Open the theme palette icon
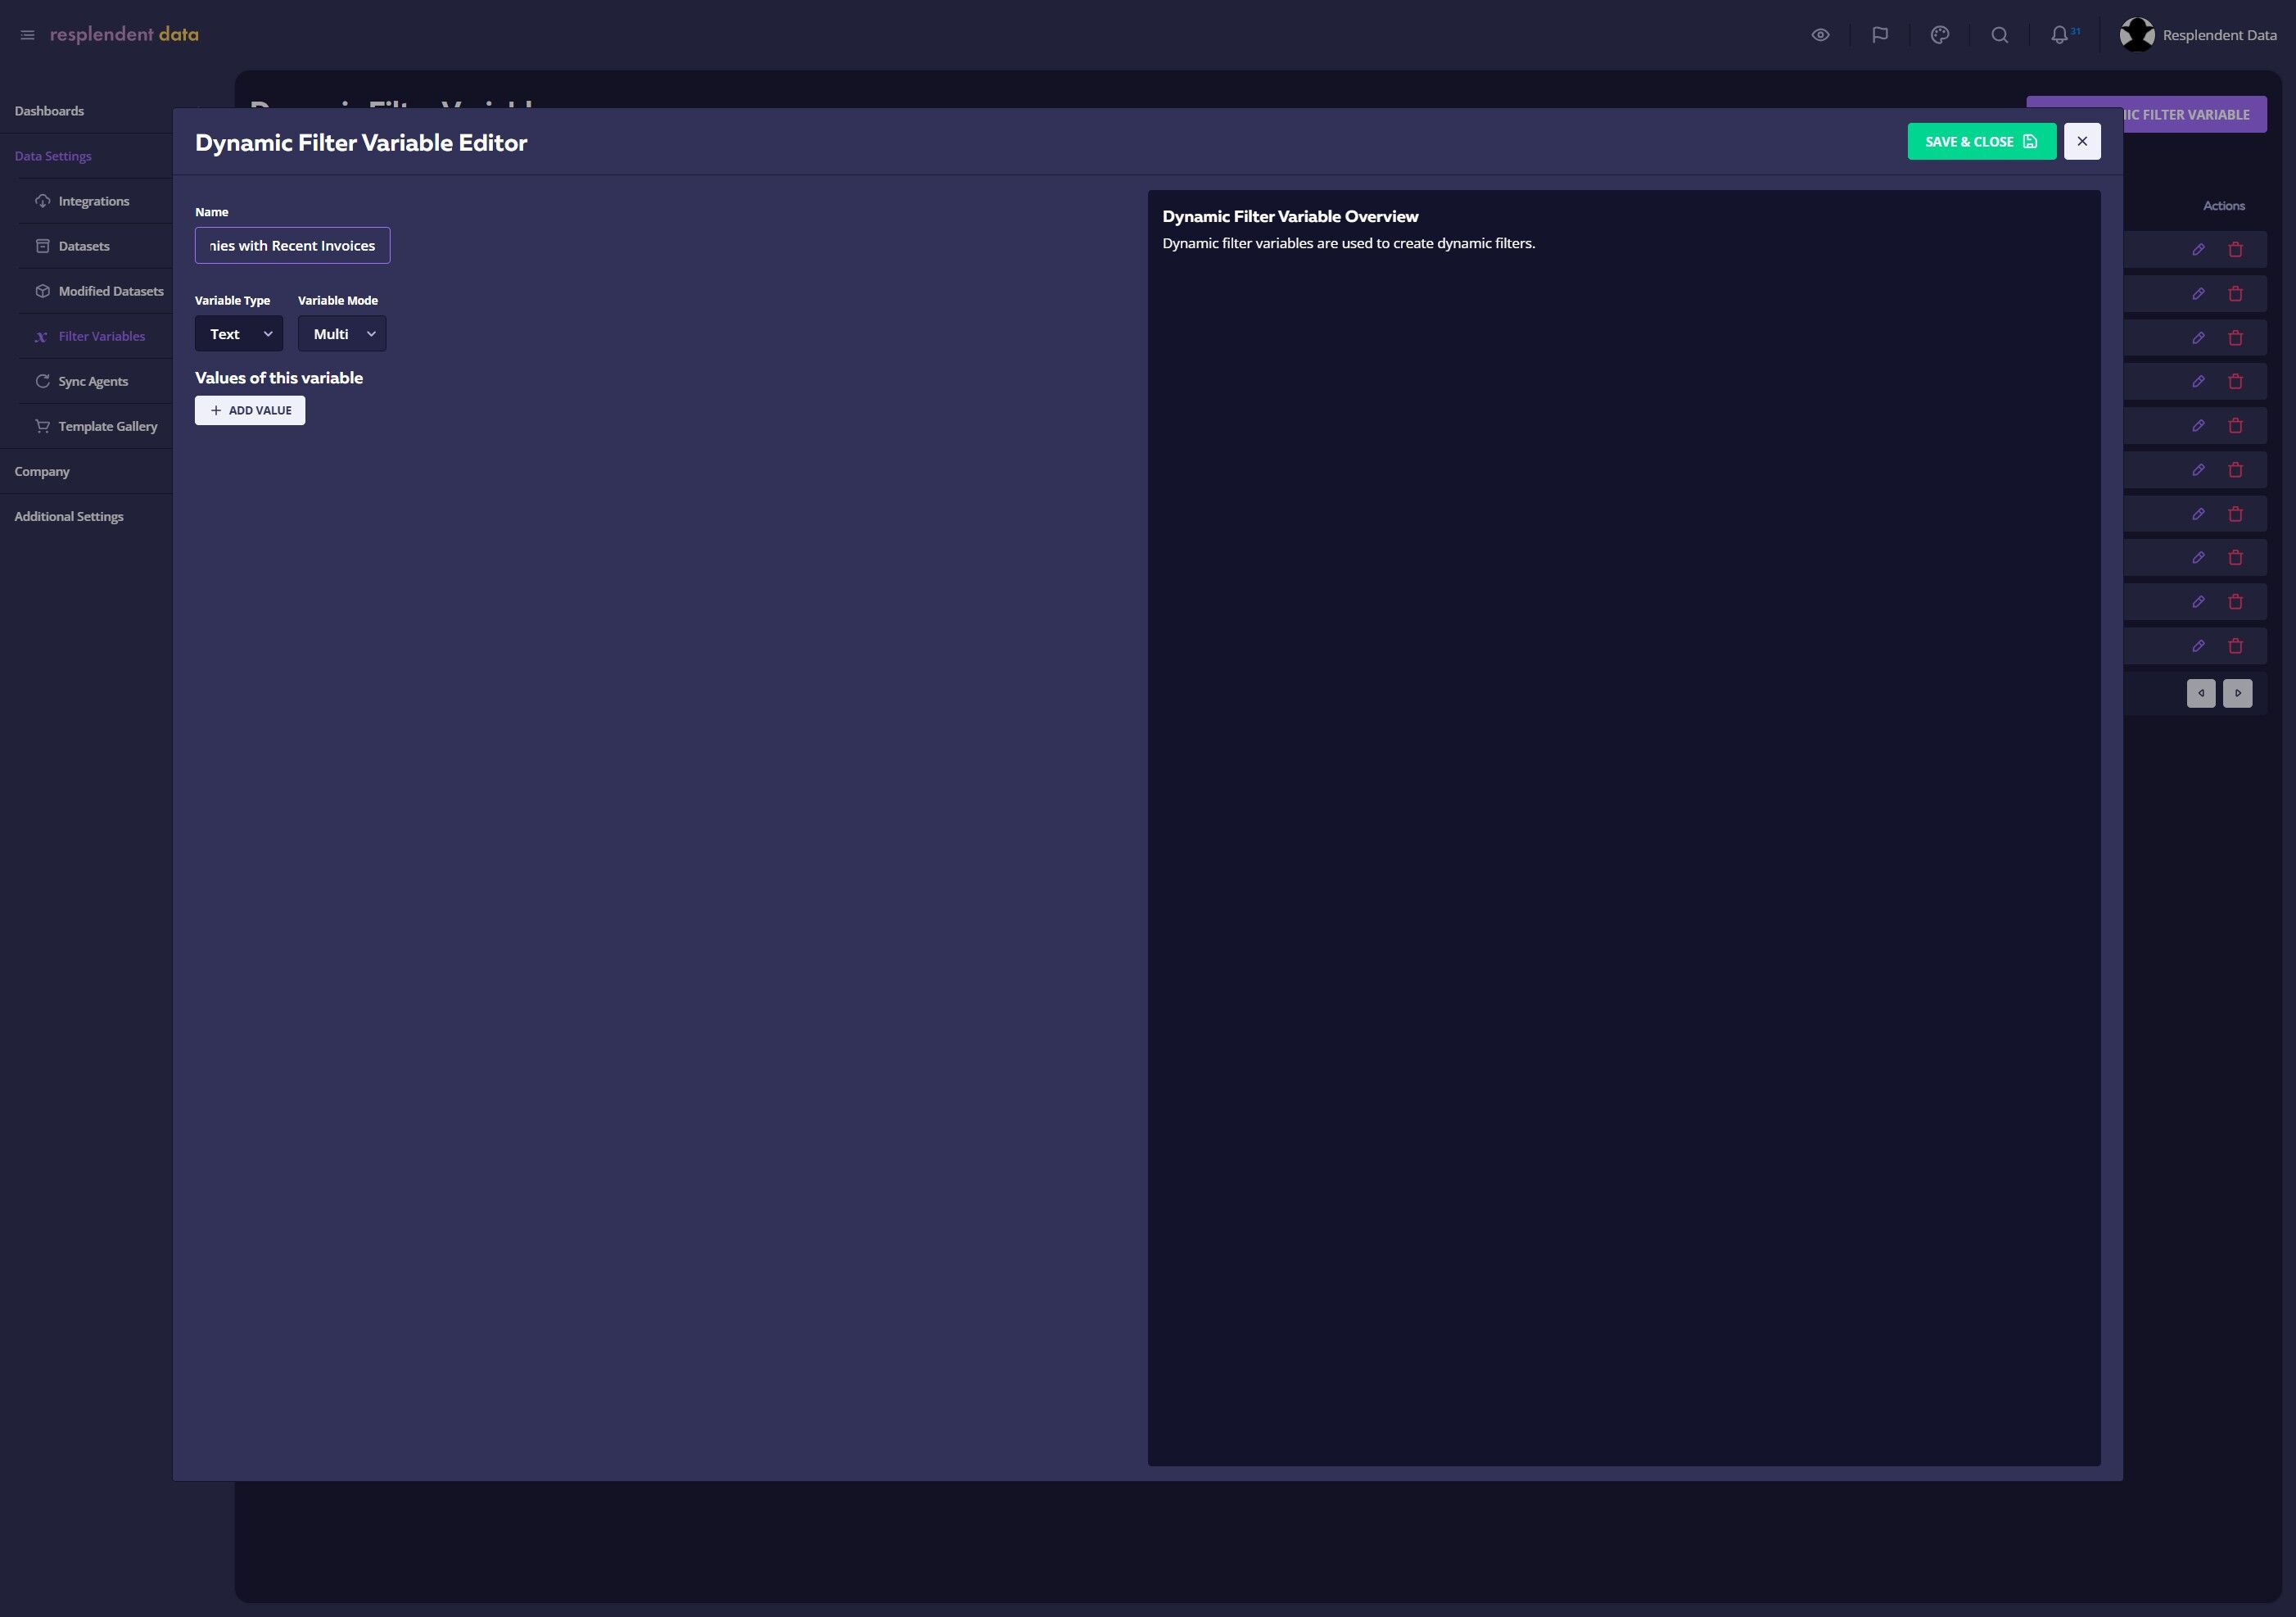 pos(1940,35)
